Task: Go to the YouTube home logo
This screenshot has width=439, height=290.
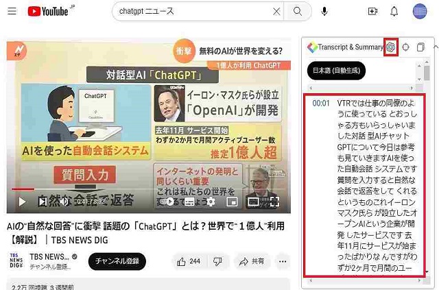Action: click(48, 11)
